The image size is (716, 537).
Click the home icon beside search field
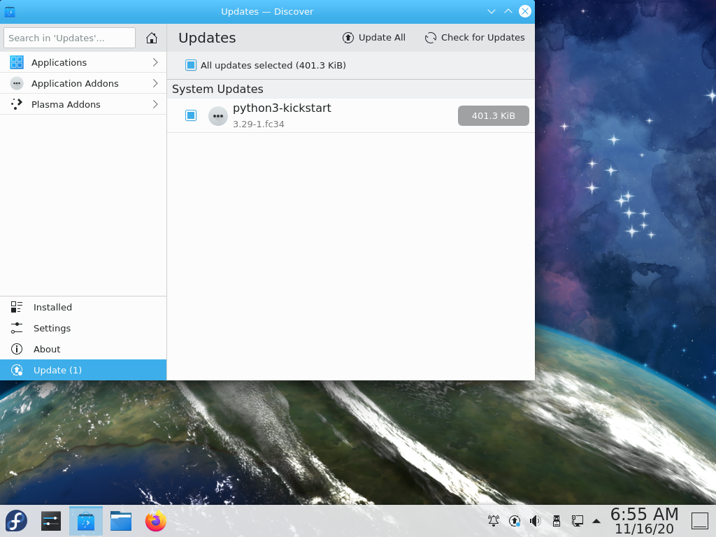tap(152, 38)
